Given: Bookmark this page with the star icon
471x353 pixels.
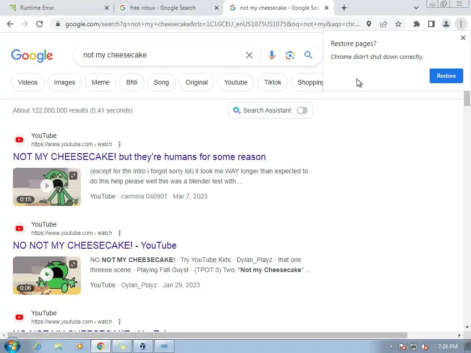Looking at the screenshot, I should tap(398, 24).
